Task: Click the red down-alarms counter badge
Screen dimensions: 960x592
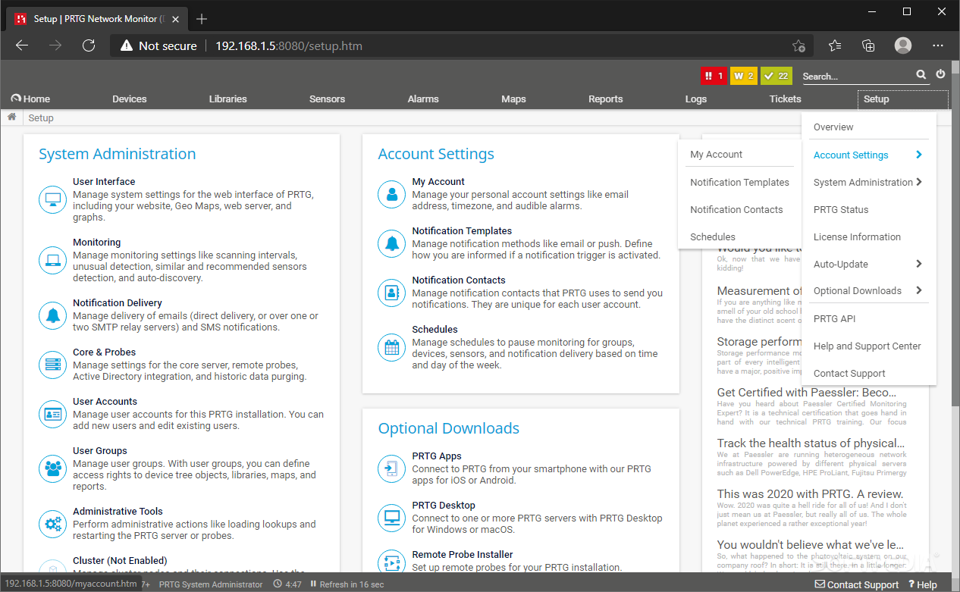Action: click(x=714, y=76)
